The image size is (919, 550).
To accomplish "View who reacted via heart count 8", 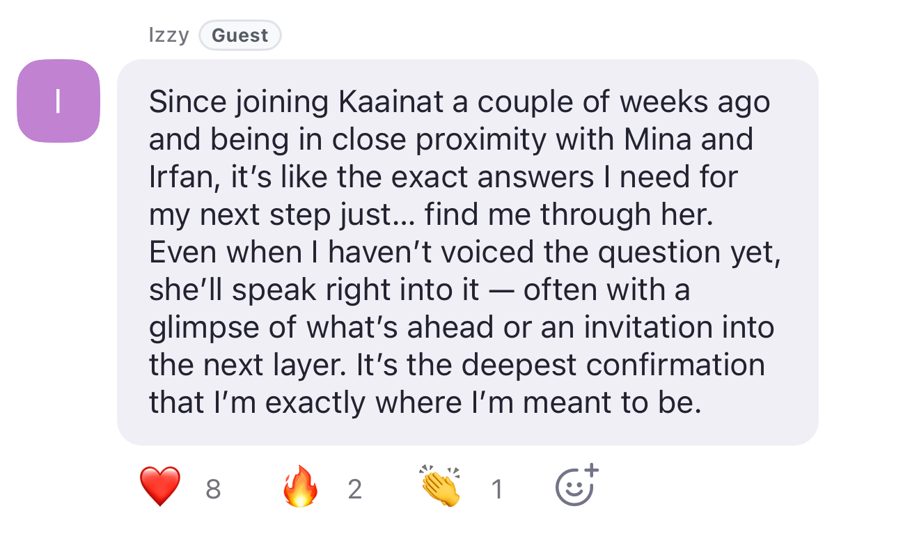I will pos(213,489).
